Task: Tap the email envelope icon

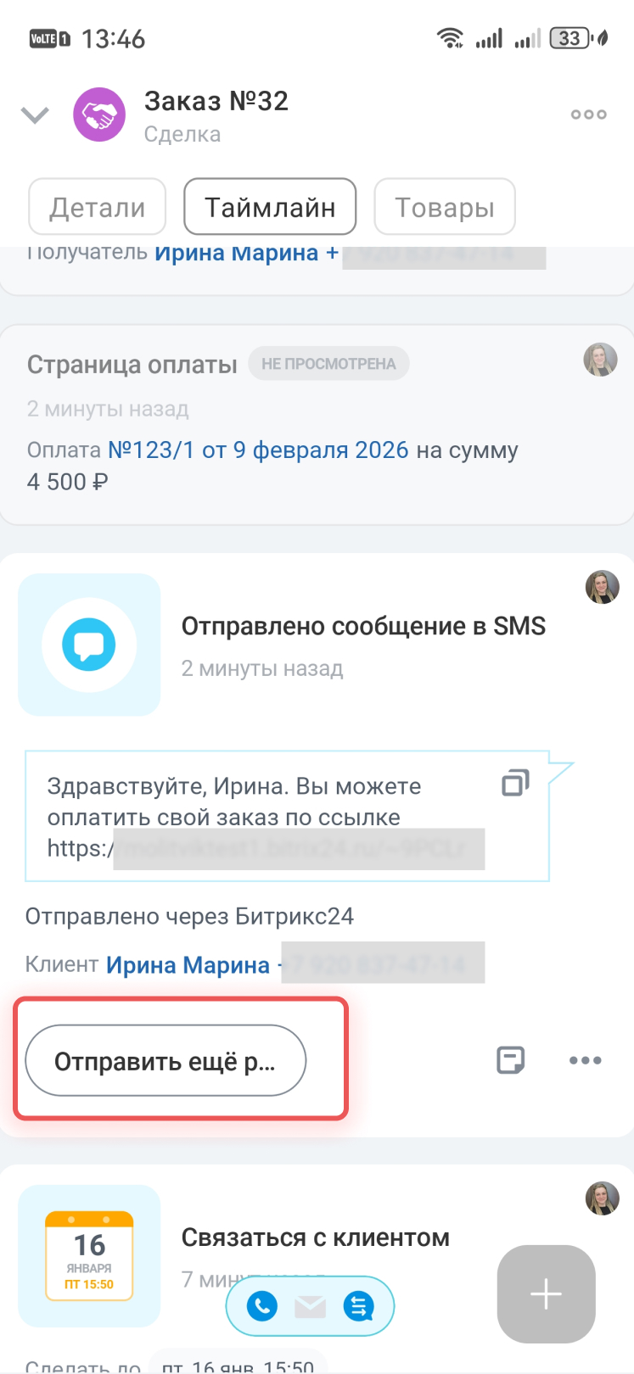Action: [x=310, y=1307]
